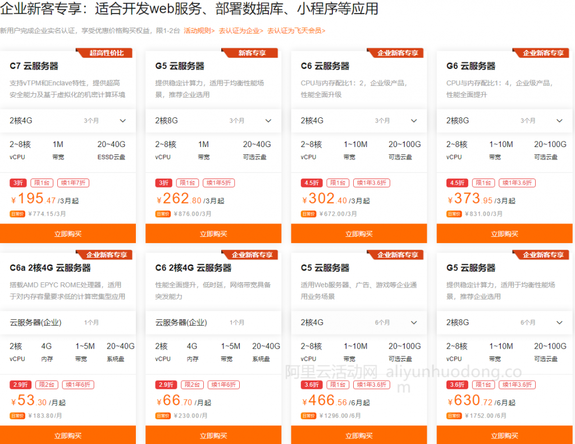Click the ¥262.80 /3月起 price
The image size is (575, 444).
[x=190, y=199]
